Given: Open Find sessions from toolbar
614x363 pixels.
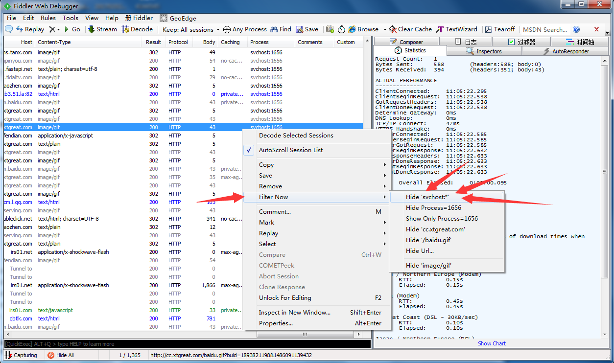Looking at the screenshot, I should [x=281, y=29].
